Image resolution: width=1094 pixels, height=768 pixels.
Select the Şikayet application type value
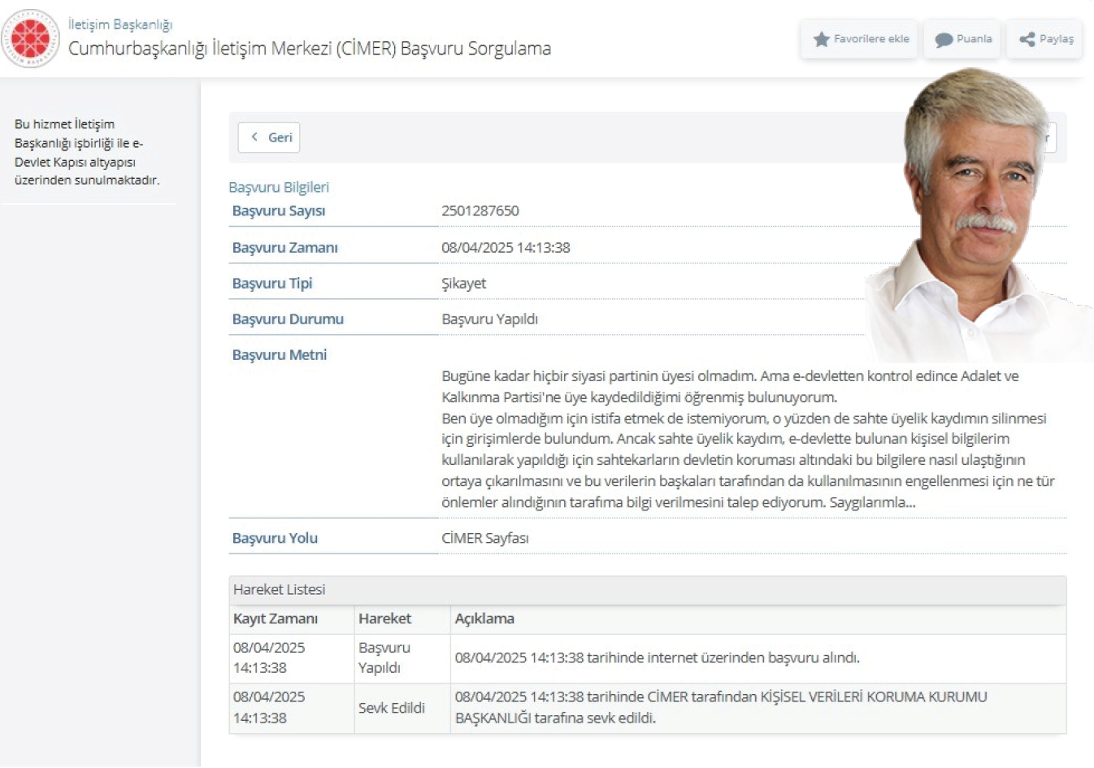click(x=463, y=283)
